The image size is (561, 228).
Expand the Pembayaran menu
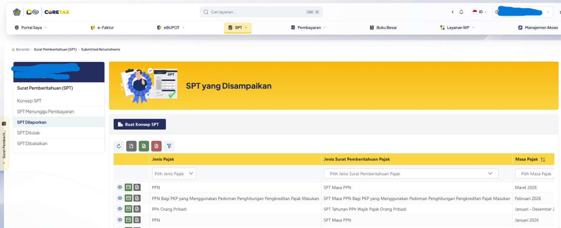pyautogui.click(x=309, y=28)
